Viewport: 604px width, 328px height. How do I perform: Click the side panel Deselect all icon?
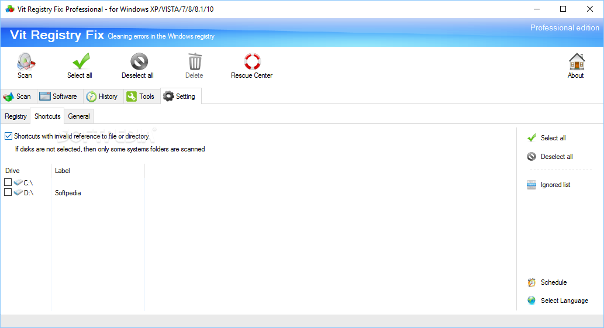pyautogui.click(x=531, y=156)
